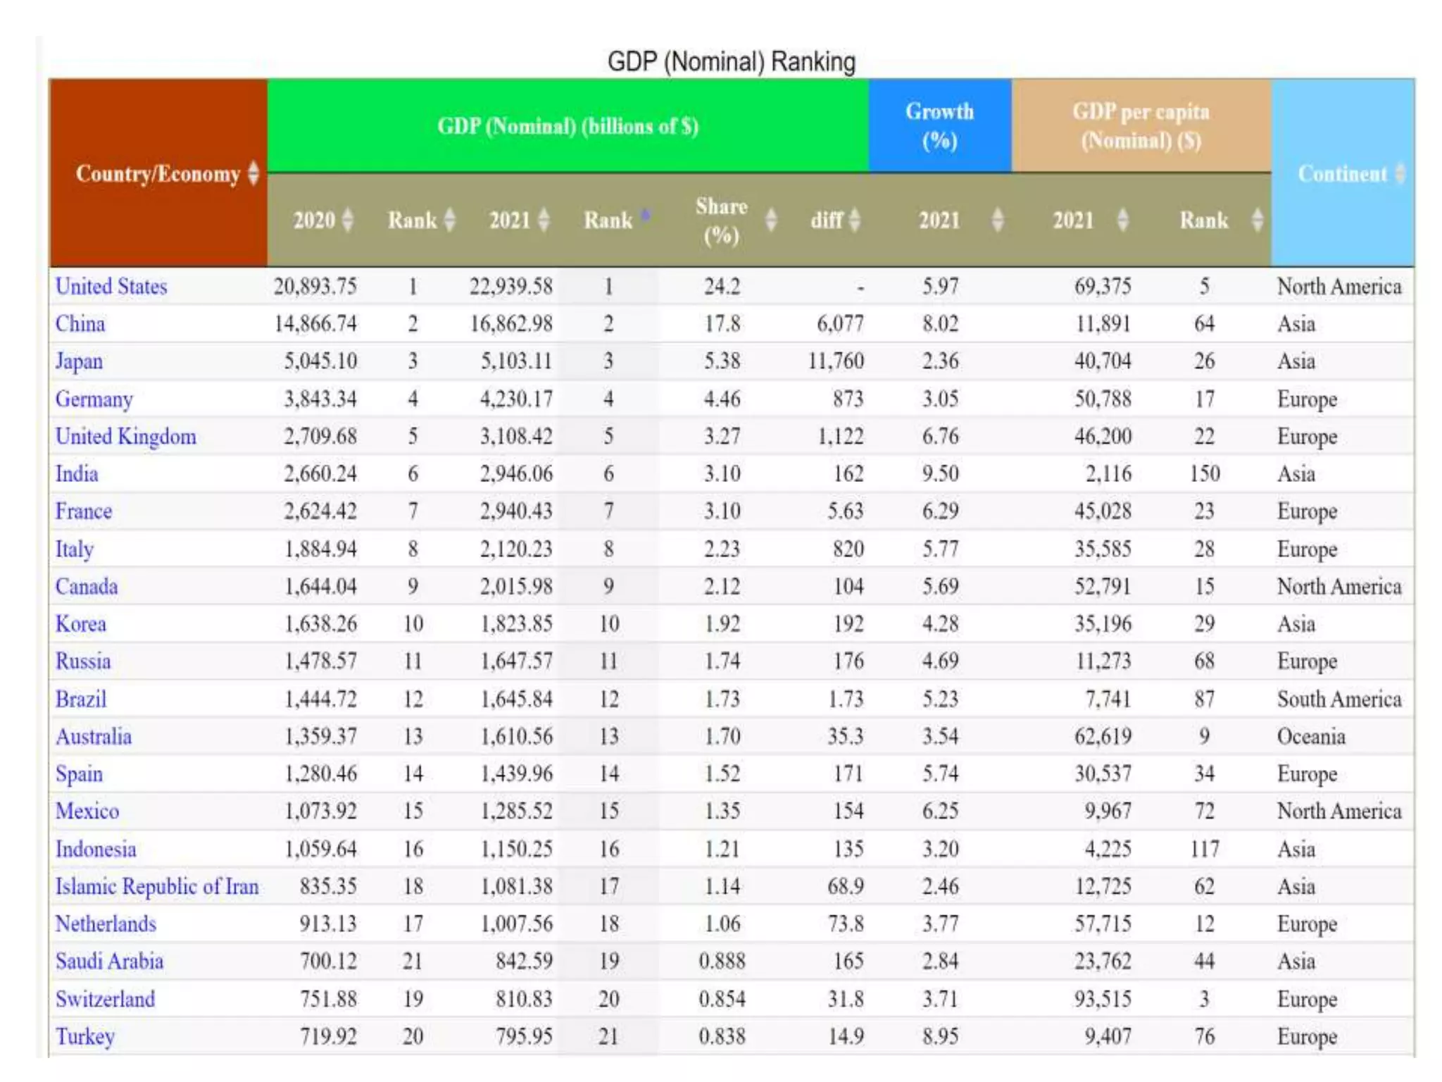Click the Turkey link in last row
Viewport: 1442px width, 1082px height.
point(84,1036)
